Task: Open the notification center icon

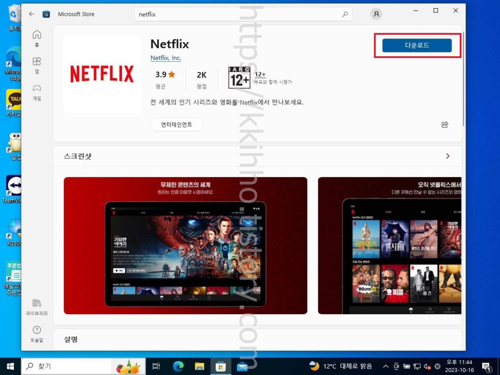Action: click(x=486, y=367)
